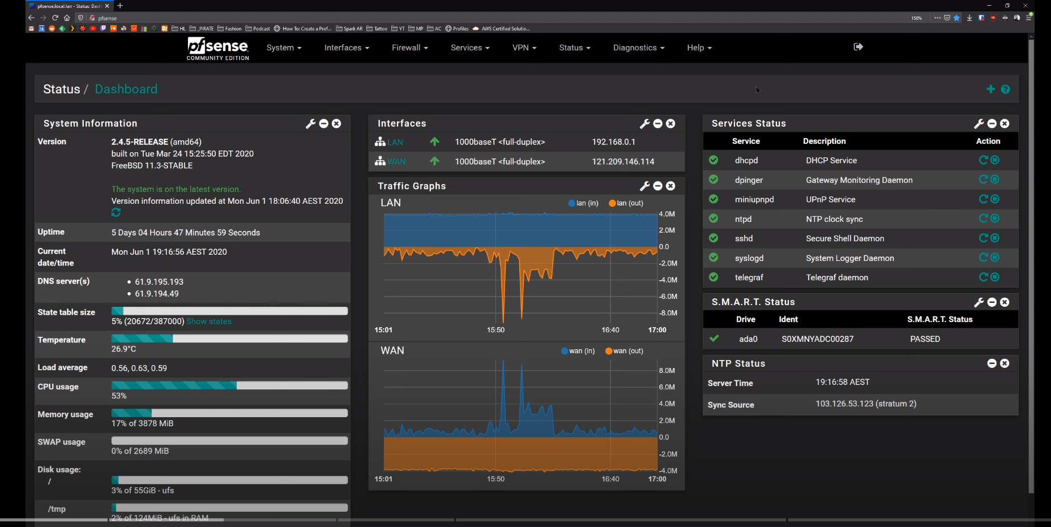
Task: Click the Temperature progress bar
Action: [229, 339]
